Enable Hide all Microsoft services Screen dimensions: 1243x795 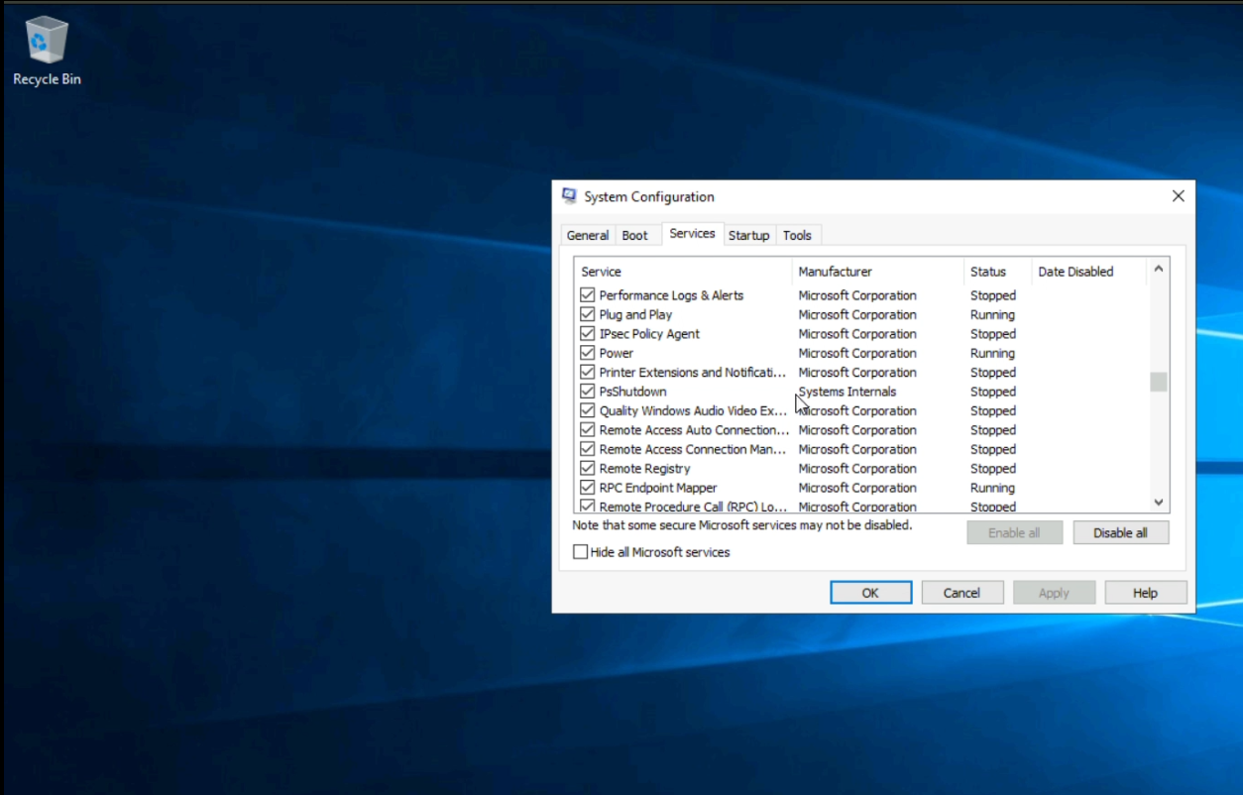coord(581,552)
